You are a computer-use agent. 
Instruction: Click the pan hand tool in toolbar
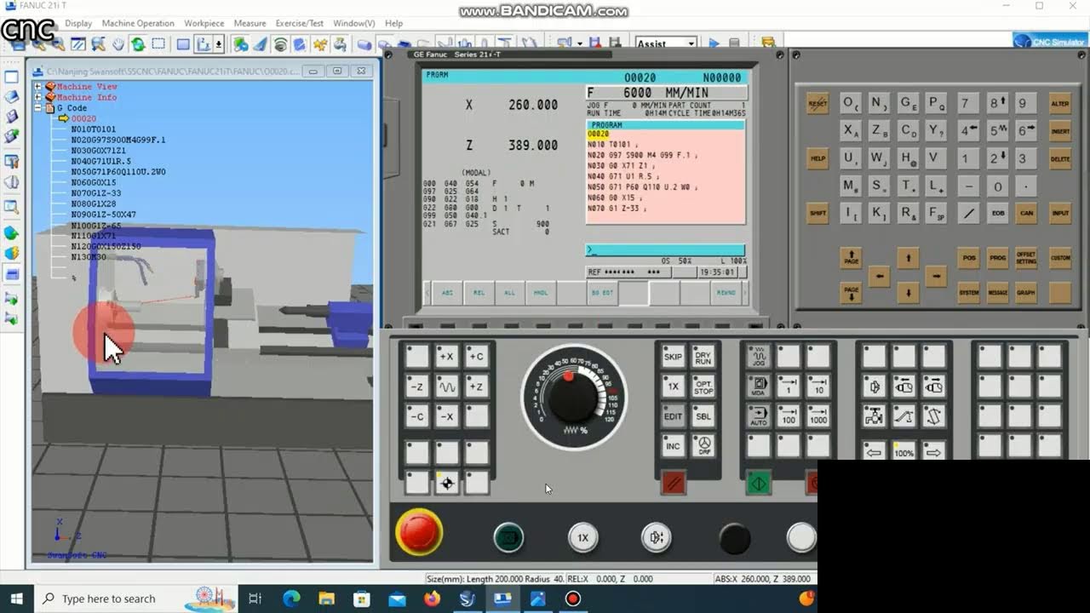[x=118, y=44]
